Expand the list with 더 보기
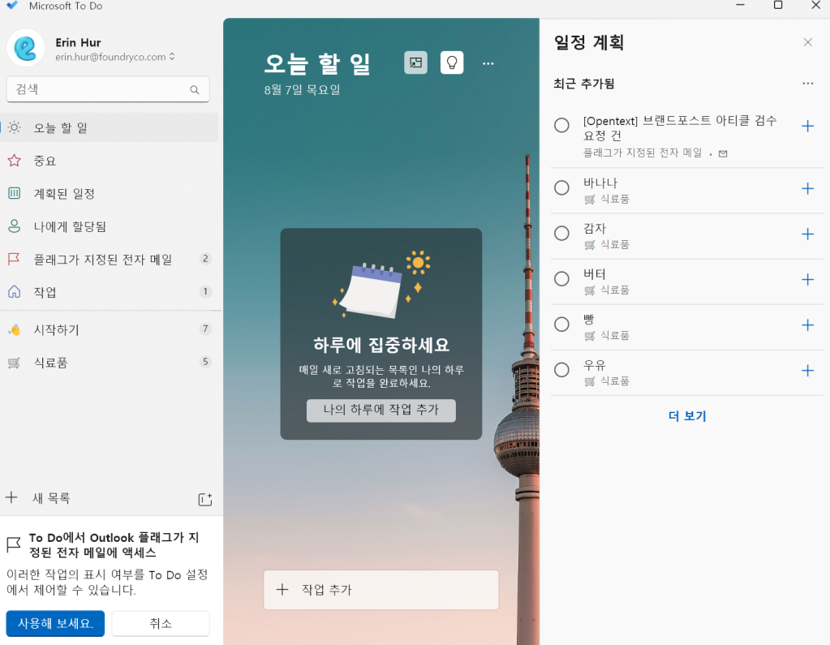This screenshot has width=830, height=645. tap(687, 416)
